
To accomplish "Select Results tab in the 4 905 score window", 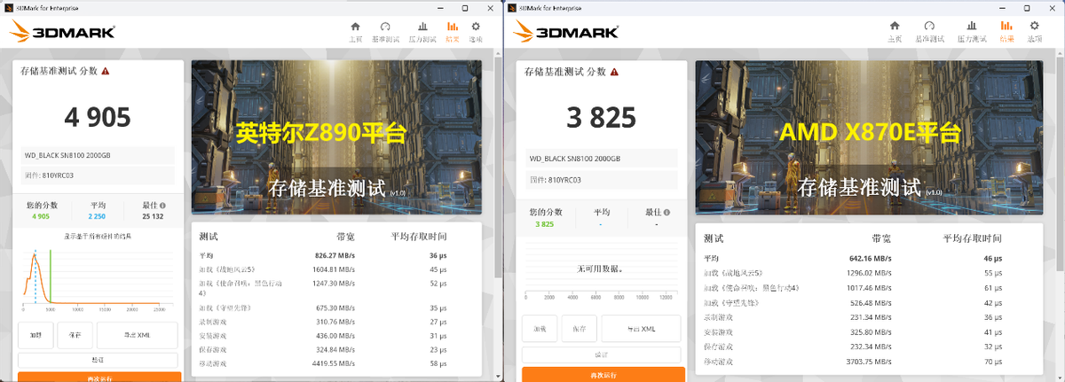I will tap(453, 32).
